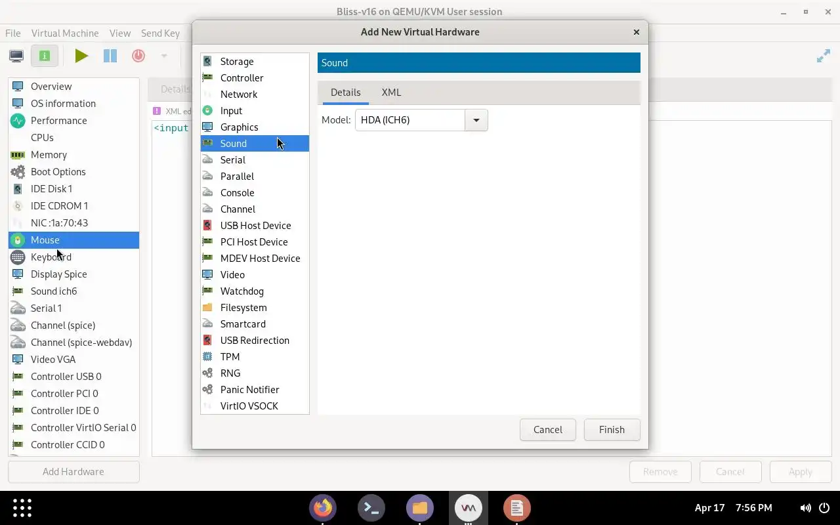This screenshot has height=525, width=840.
Task: Select the Storage disk icon in hardware list
Action: (x=207, y=61)
